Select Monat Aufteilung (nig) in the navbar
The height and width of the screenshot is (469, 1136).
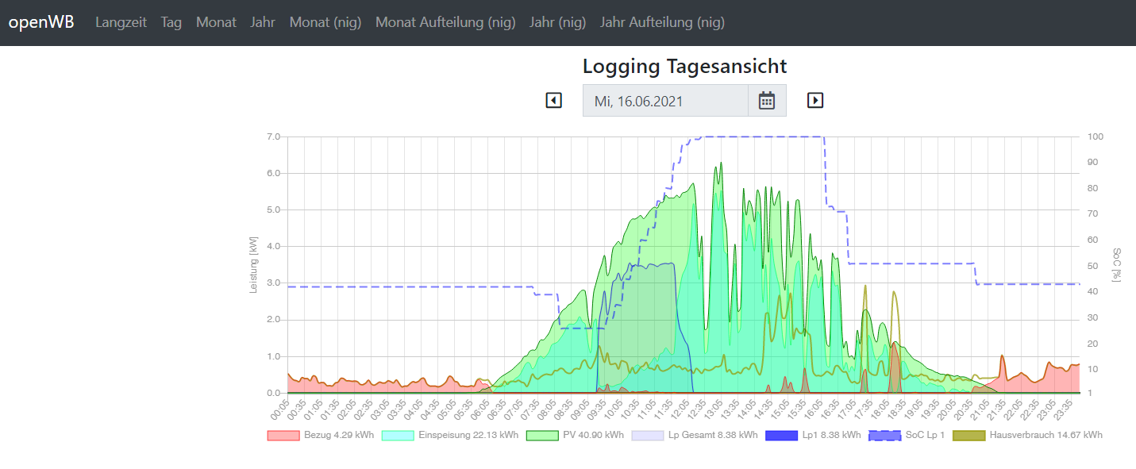pyautogui.click(x=445, y=22)
